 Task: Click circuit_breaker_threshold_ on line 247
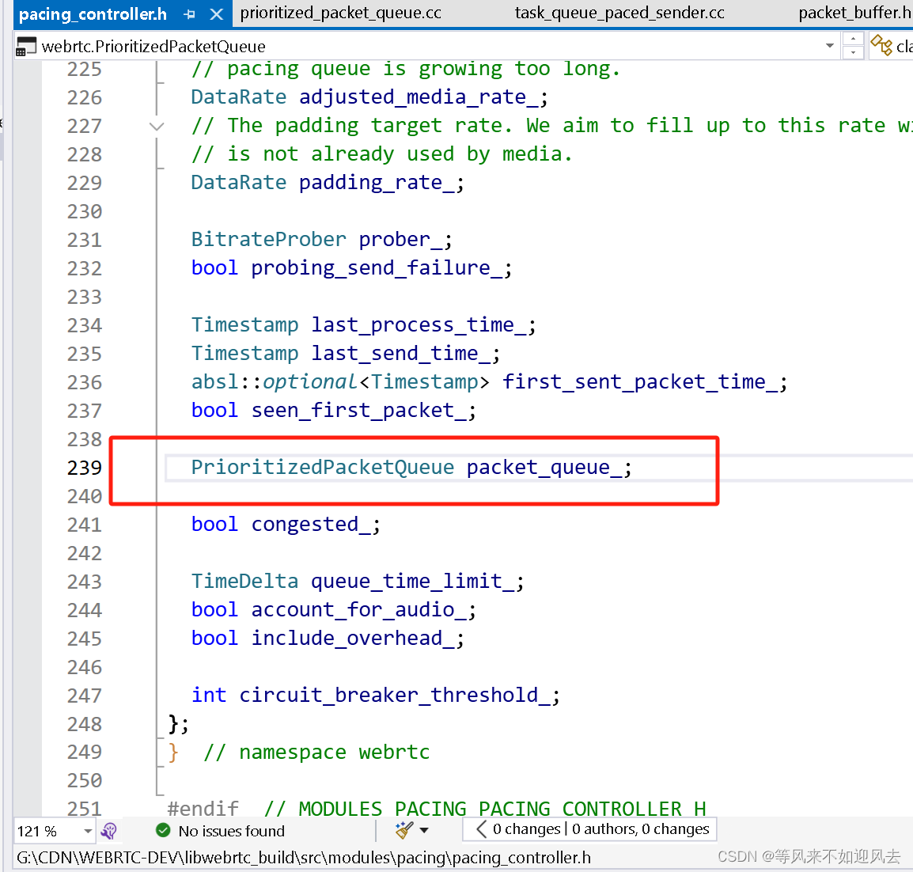[395, 696]
